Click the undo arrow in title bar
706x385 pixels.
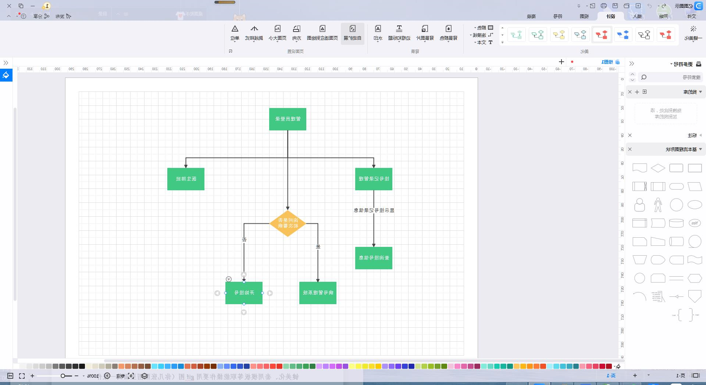tap(664, 6)
